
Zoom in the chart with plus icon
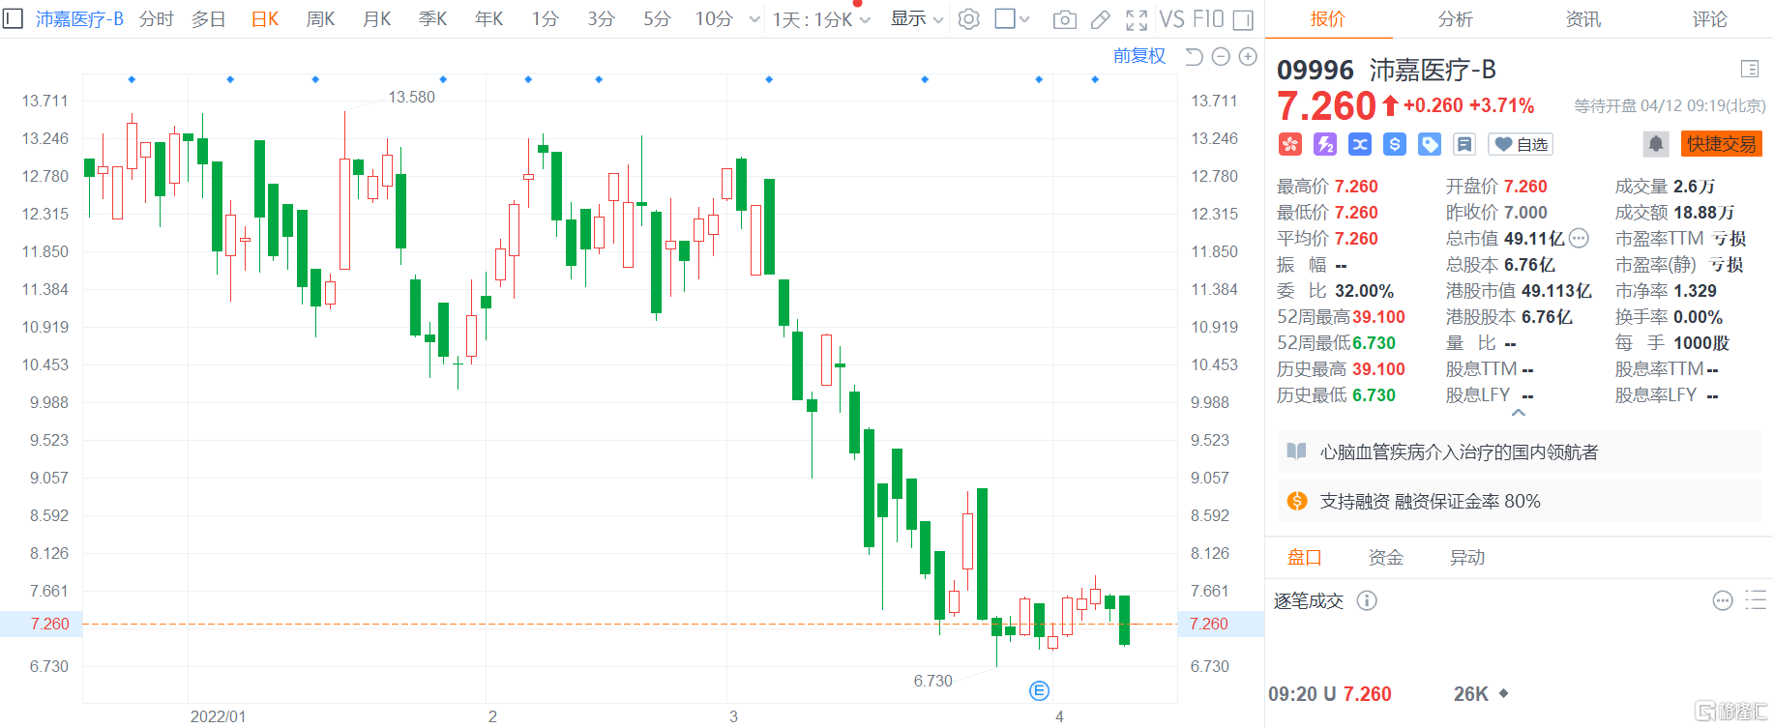tap(1248, 57)
